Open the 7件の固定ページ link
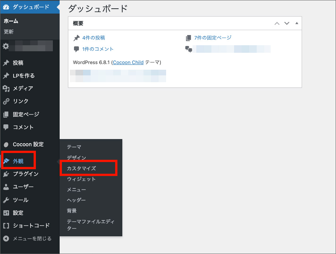 213,38
